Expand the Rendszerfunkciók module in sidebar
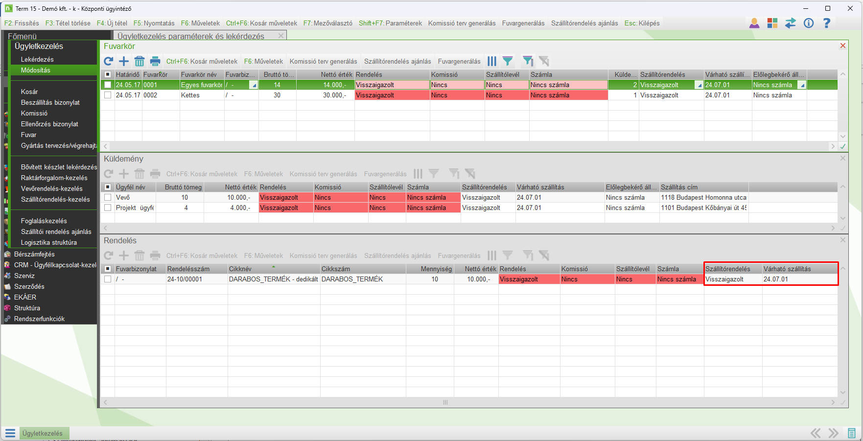 pos(39,319)
